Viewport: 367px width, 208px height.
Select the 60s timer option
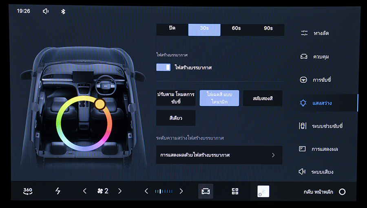[236, 28]
